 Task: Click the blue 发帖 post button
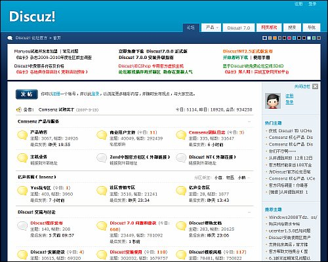pos(27,94)
